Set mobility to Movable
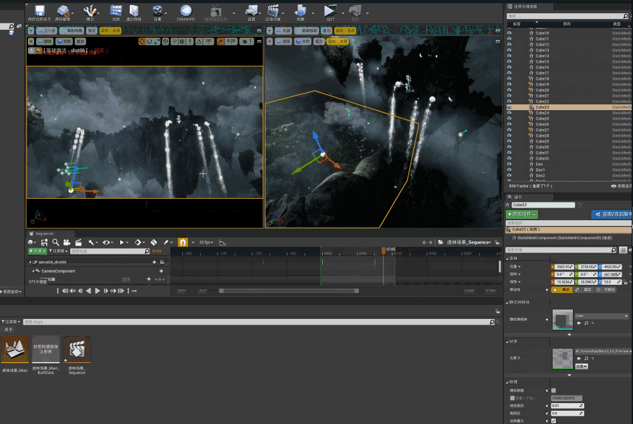 606,290
